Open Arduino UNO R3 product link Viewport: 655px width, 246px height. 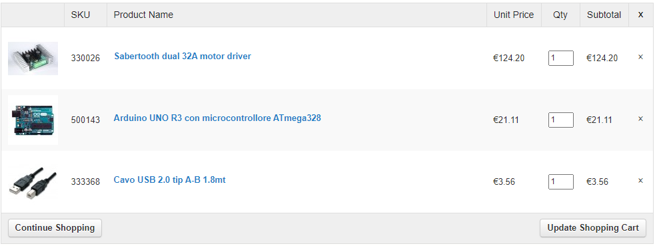click(x=217, y=118)
